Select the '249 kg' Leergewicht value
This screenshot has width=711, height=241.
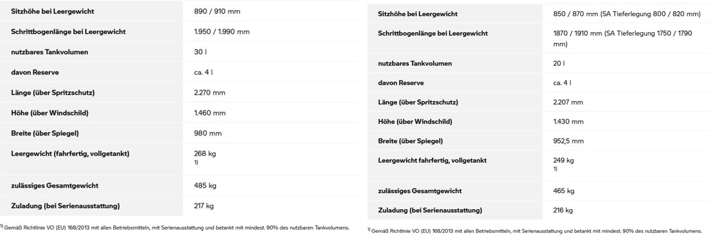coord(564,160)
